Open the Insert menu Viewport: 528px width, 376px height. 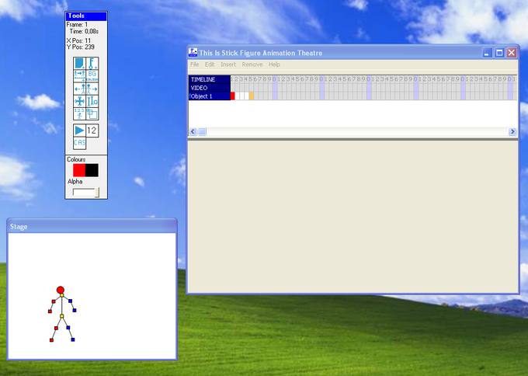pos(228,64)
